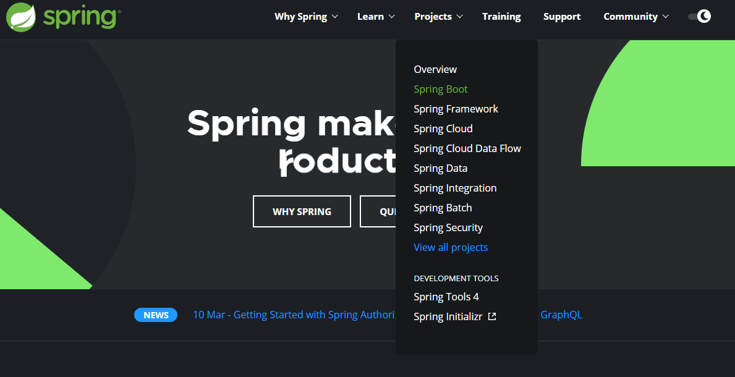The height and width of the screenshot is (377, 735).
Task: Expand the Community dropdown menu
Action: (x=636, y=17)
